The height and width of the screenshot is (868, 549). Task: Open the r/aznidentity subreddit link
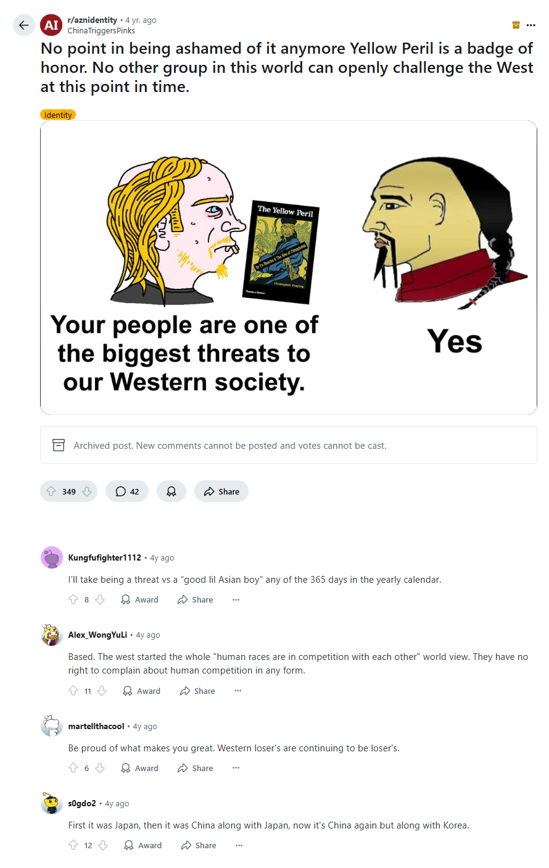(x=93, y=20)
